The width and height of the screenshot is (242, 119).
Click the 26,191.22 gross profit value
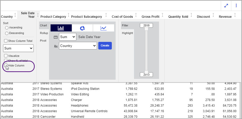click(x=157, y=117)
